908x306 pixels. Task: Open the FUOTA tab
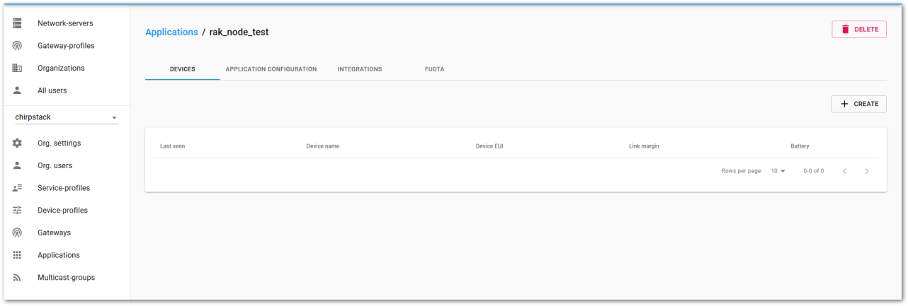click(x=434, y=69)
